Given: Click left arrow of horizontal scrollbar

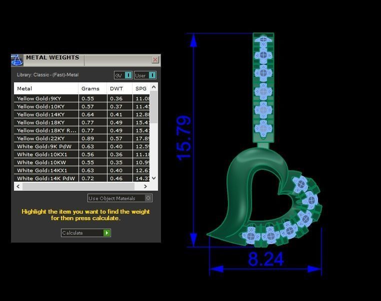Looking at the screenshot, I should point(18,186).
